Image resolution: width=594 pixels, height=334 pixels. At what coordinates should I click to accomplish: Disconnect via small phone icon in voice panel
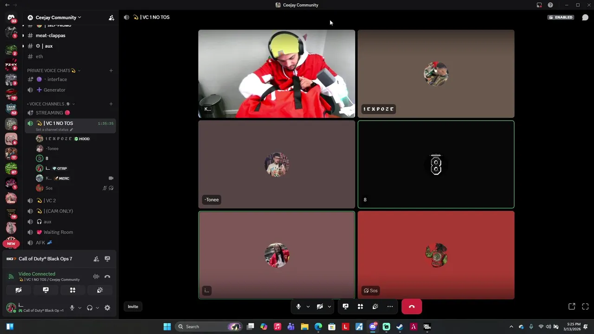point(107,276)
